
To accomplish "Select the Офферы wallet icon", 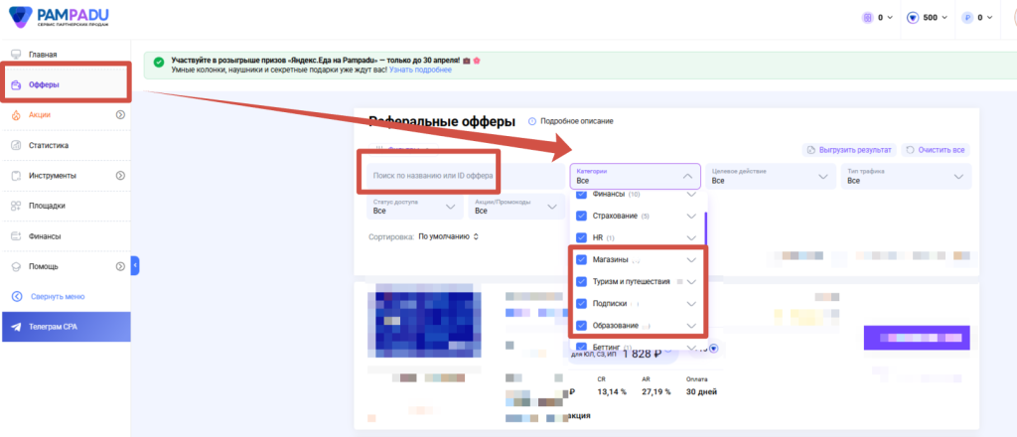I will point(17,85).
